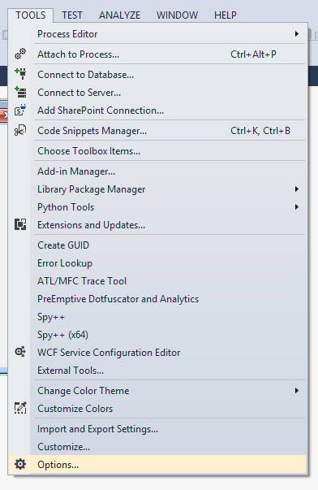Viewport: 318px width, 490px height.
Task: Select Library Package Manager entry
Action: 157,189
